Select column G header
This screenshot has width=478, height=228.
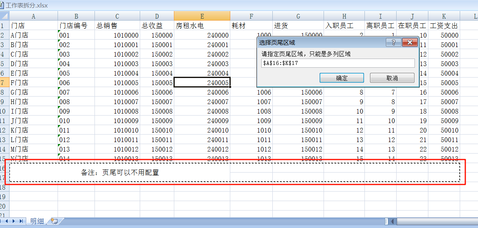tap(298, 16)
